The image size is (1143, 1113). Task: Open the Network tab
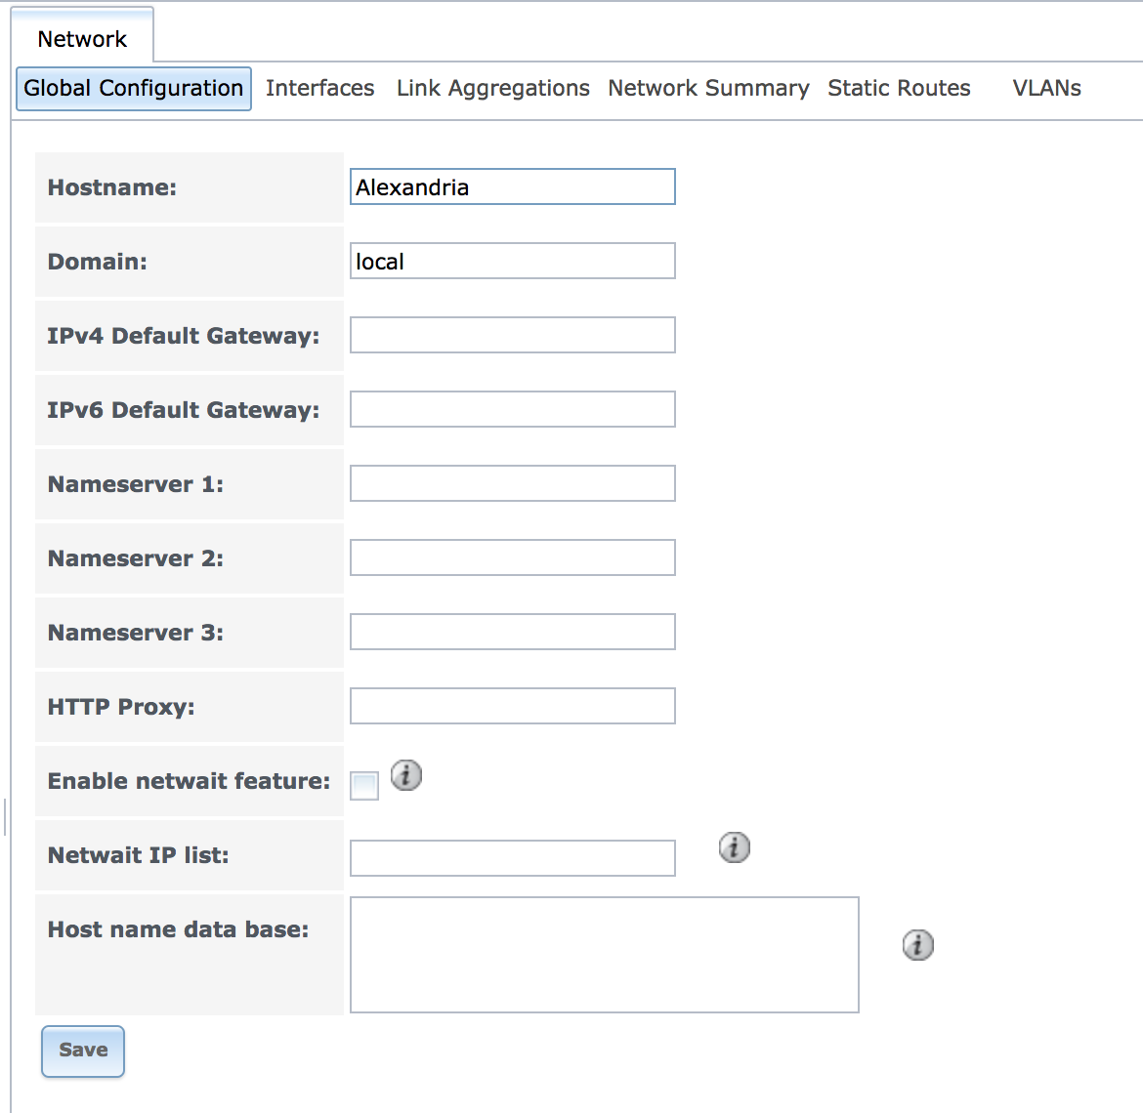click(82, 39)
